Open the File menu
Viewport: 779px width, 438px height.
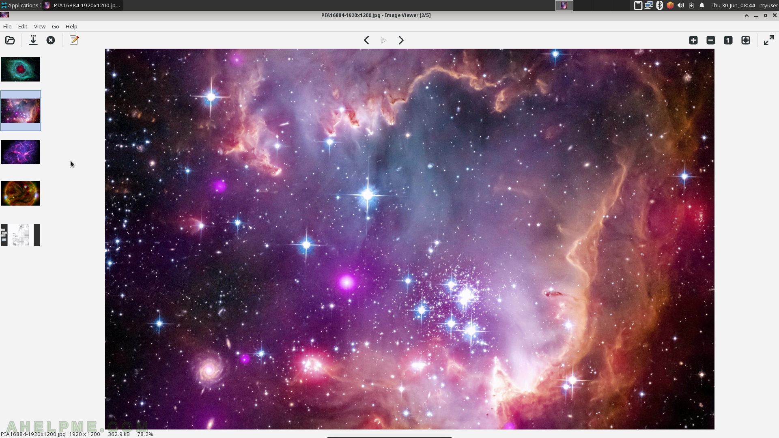pyautogui.click(x=7, y=26)
